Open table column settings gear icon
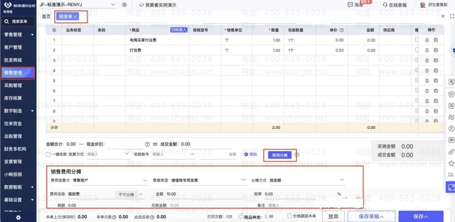Image resolution: width=455 pixels, height=222 pixels. point(54,30)
